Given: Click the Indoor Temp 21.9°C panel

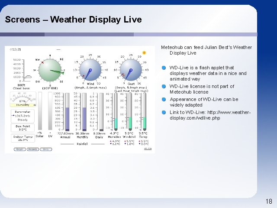Looking at the screenshot, I should [x=23, y=138].
